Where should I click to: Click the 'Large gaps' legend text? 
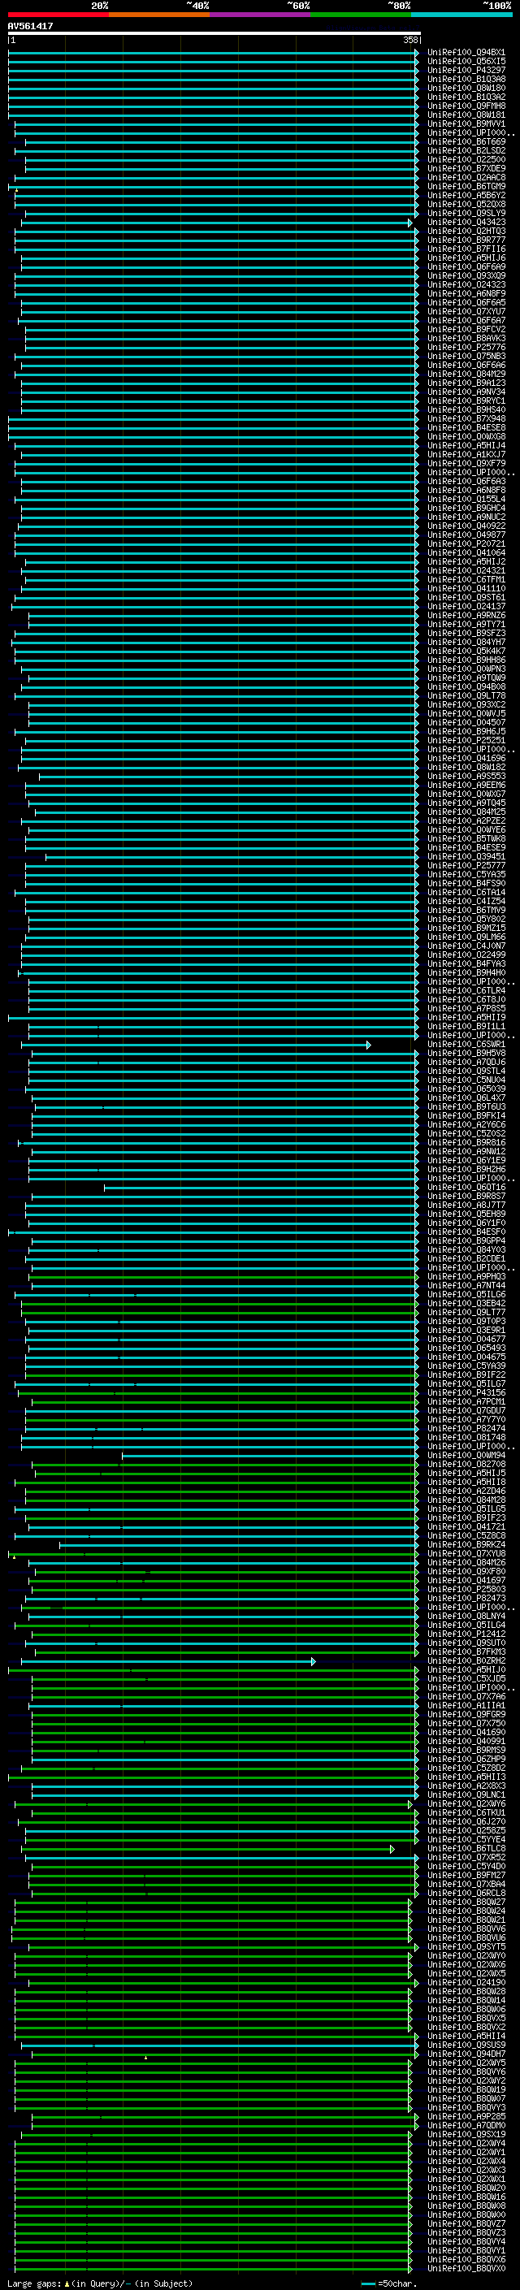(x=34, y=2283)
